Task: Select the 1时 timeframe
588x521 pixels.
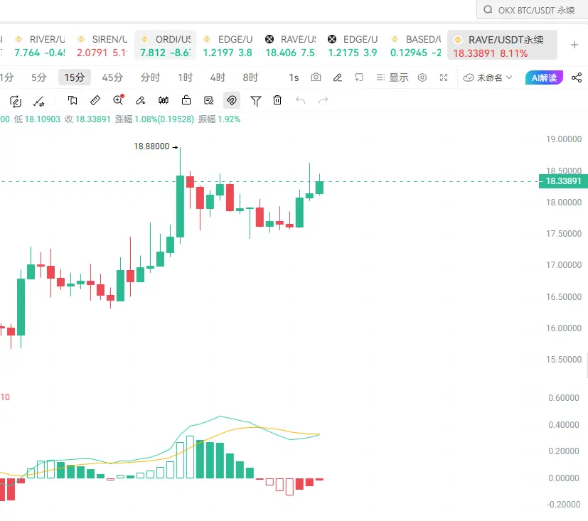Action: (186, 77)
